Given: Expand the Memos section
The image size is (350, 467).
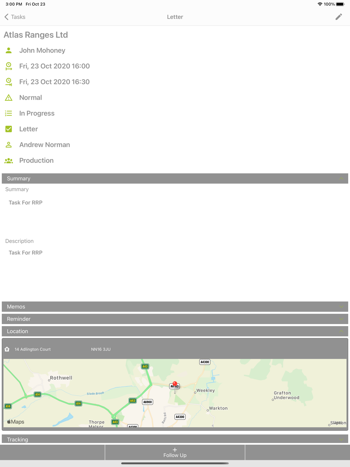Looking at the screenshot, I should pos(175,307).
